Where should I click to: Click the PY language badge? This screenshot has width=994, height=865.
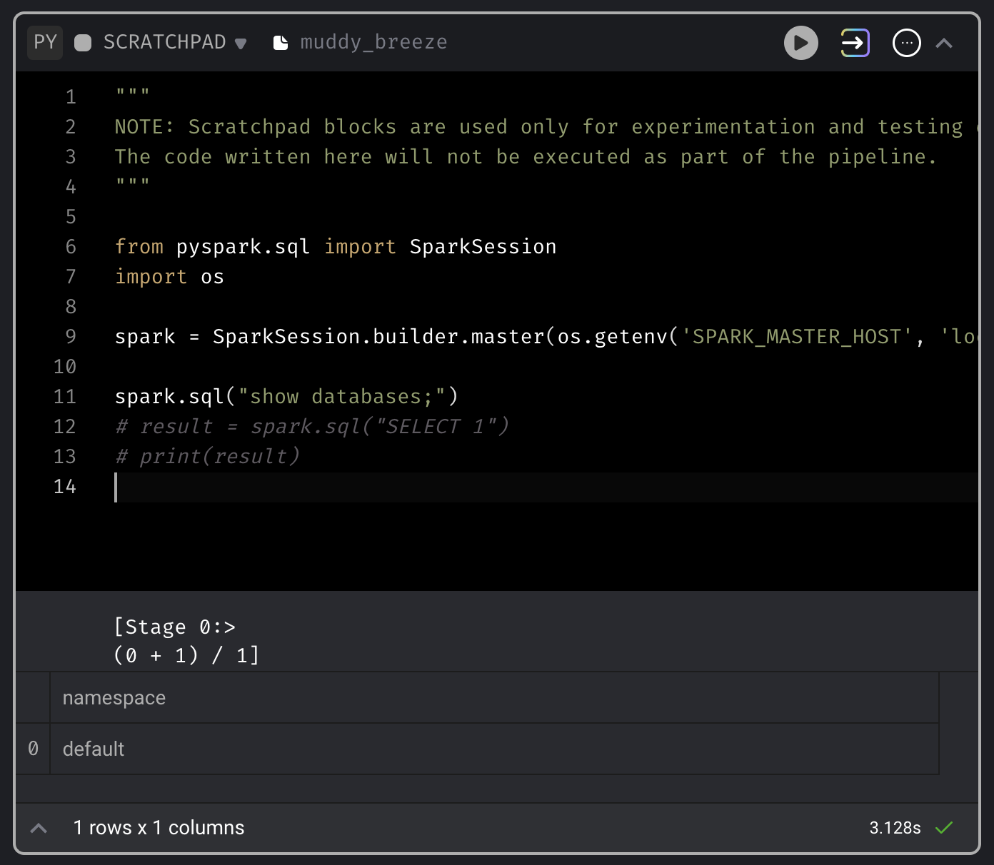coord(45,42)
